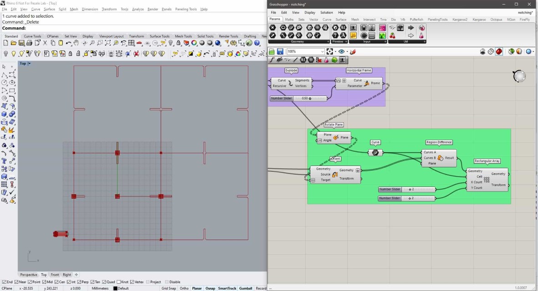Click the Millimeters units in status bar

[x=100, y=288]
